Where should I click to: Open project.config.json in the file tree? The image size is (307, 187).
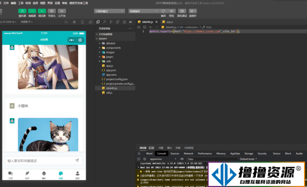pos(117,79)
